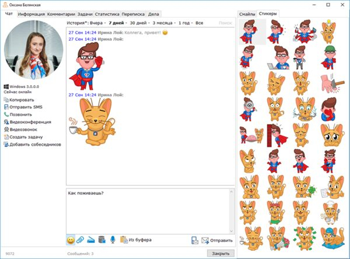Viewport: 350px width, 259px height.
Task: Open the 'Дела' tab
Action: pyautogui.click(x=153, y=14)
